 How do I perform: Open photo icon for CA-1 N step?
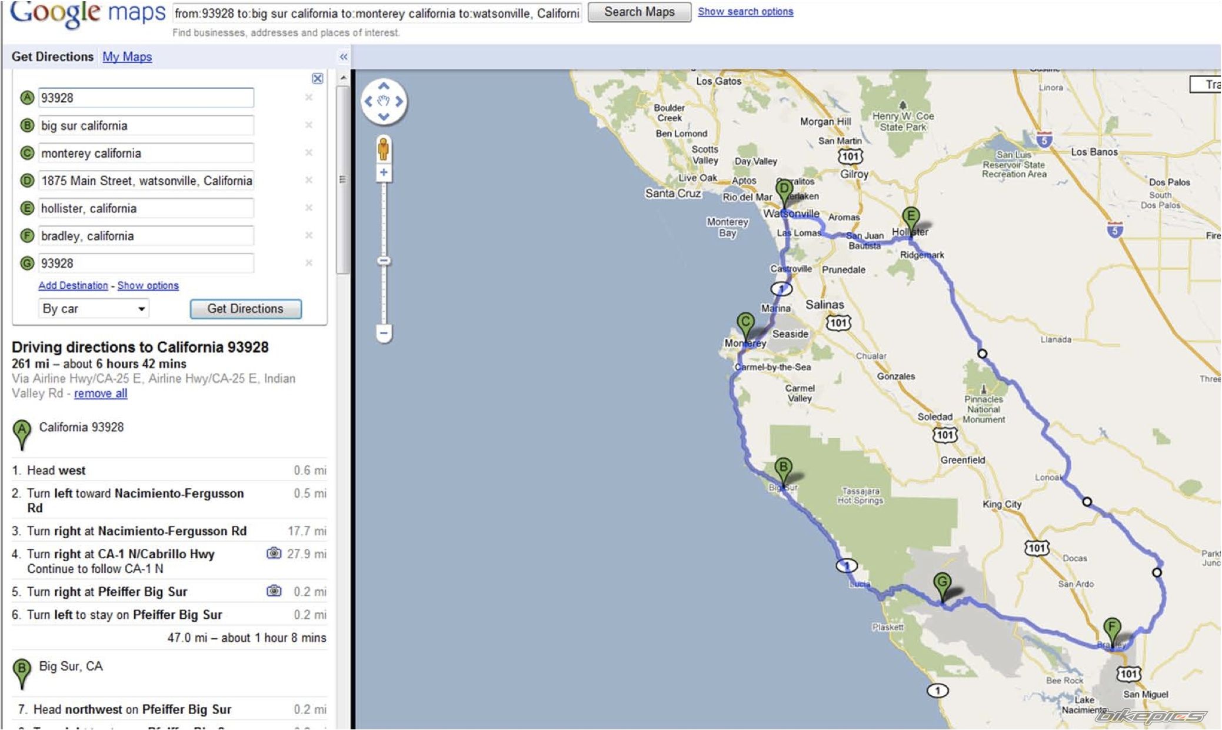click(274, 553)
